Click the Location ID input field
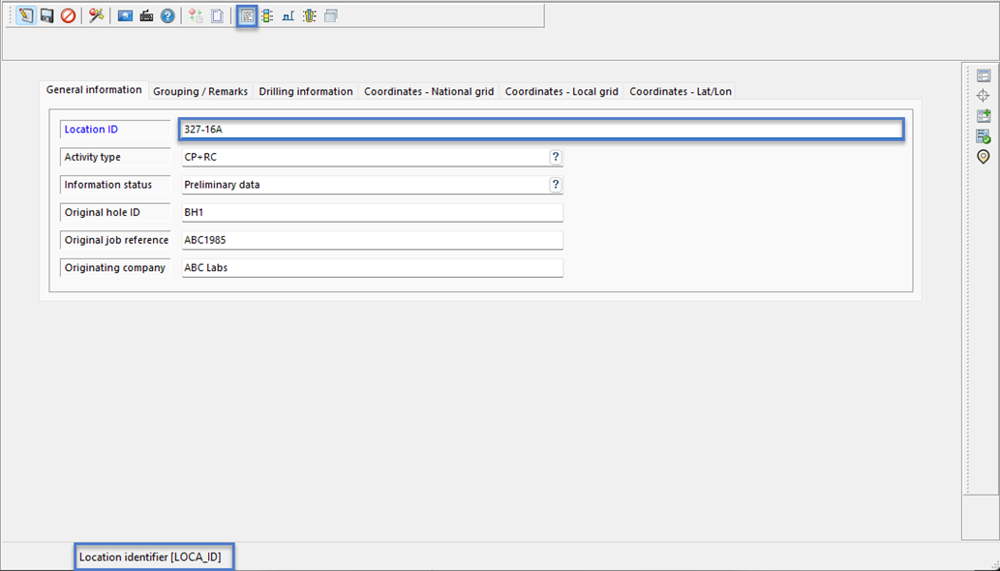The width and height of the screenshot is (1000, 571). click(540, 130)
